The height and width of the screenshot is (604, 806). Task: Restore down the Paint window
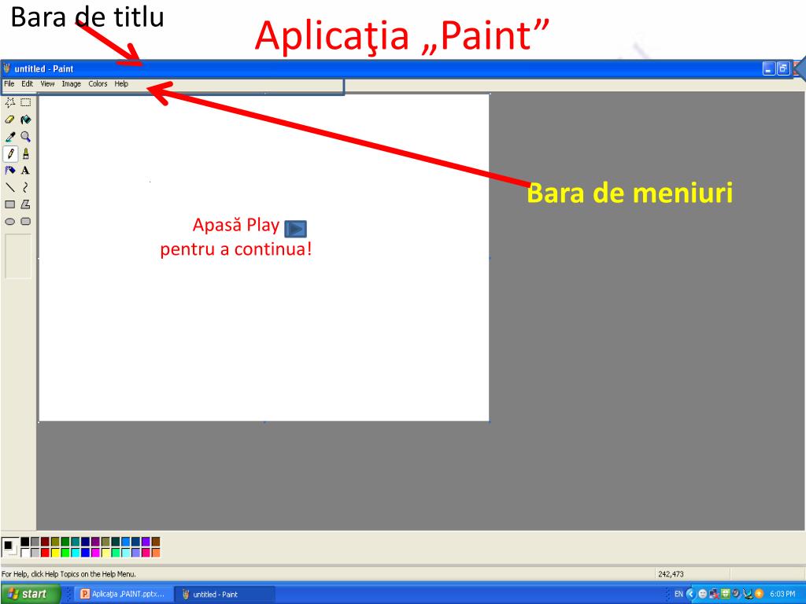tap(783, 68)
